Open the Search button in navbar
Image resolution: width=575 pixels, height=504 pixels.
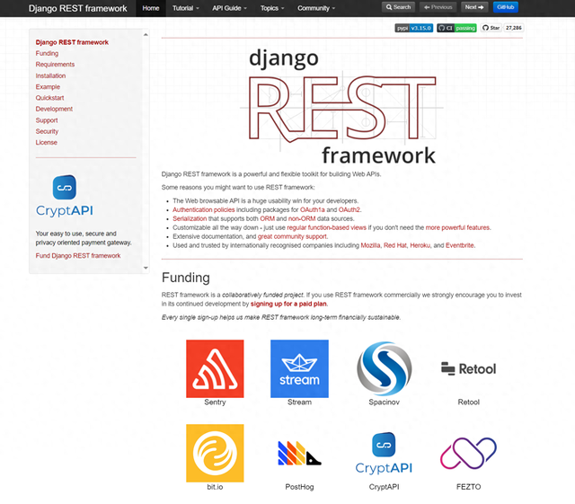click(x=398, y=7)
